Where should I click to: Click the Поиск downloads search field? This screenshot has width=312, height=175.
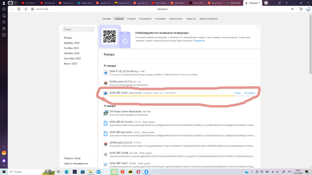pos(78,29)
